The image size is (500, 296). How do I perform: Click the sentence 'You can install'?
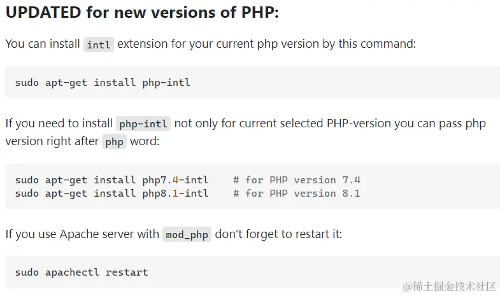coord(43,44)
